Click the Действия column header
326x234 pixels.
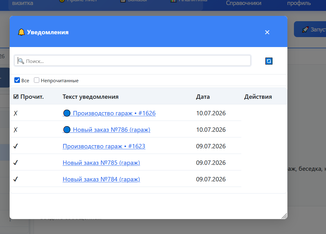point(258,97)
